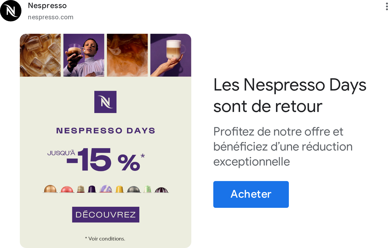This screenshot has height=248, width=388.
Task: Click the yellow capsule icon
Action: 120,189
